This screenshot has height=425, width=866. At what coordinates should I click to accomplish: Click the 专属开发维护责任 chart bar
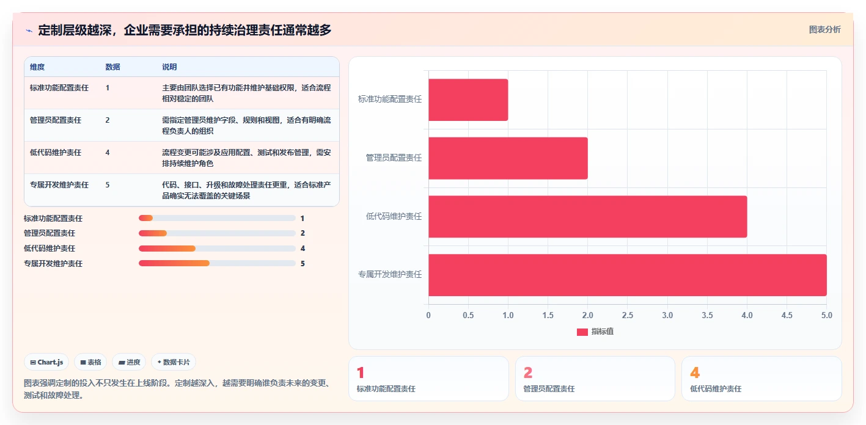click(x=628, y=275)
